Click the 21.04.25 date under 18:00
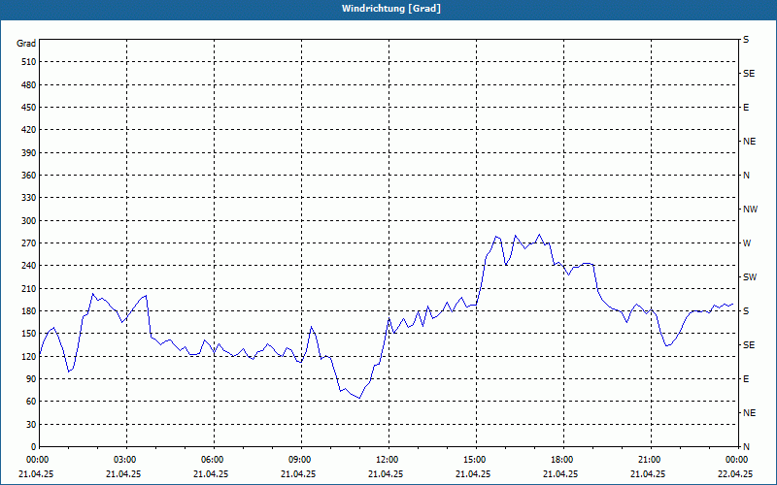The width and height of the screenshot is (777, 485). pos(560,474)
